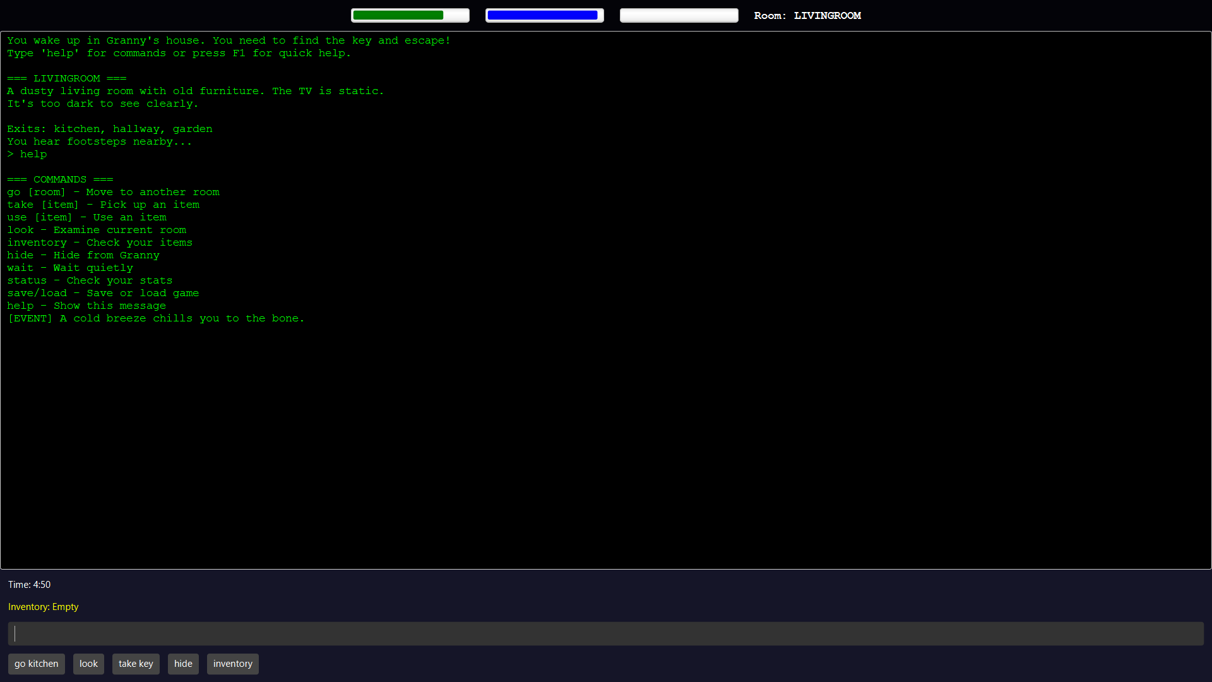Click the 'Room: LIVINGROOM' label
1212x682 pixels.
807,15
